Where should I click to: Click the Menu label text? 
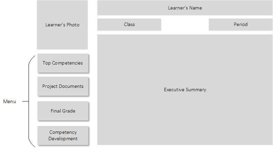coord(10,102)
